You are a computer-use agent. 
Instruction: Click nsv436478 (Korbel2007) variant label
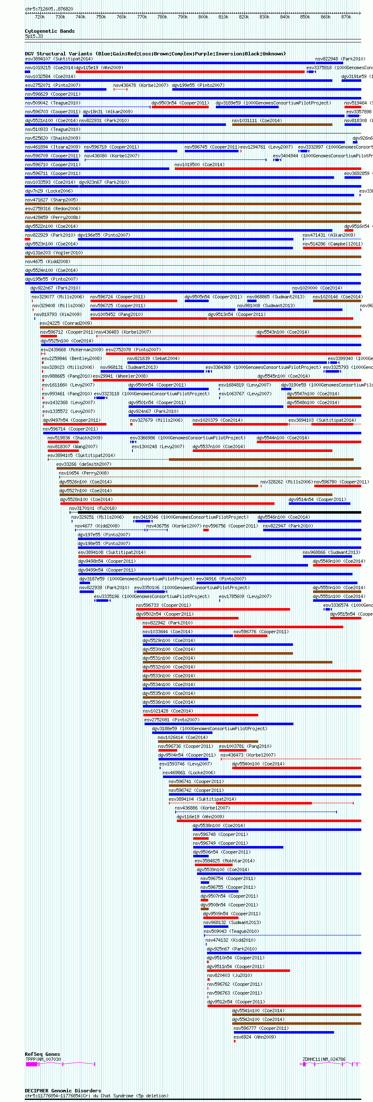pos(140,86)
